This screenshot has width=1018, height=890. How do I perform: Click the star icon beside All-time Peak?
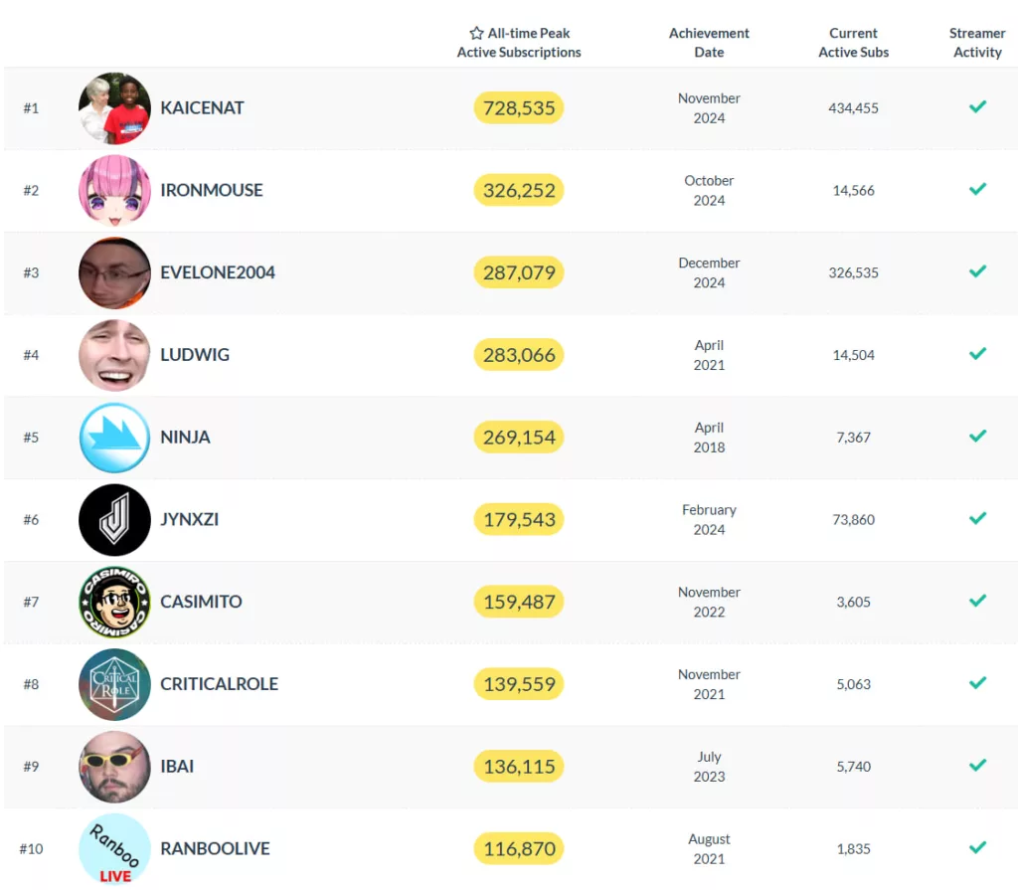tap(476, 33)
